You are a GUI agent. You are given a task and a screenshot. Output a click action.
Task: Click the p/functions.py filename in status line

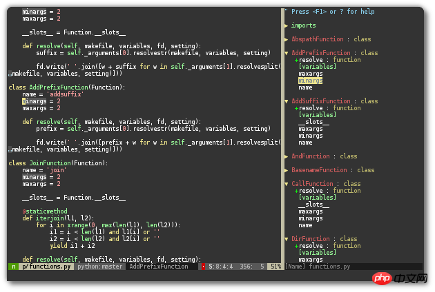[46, 267]
